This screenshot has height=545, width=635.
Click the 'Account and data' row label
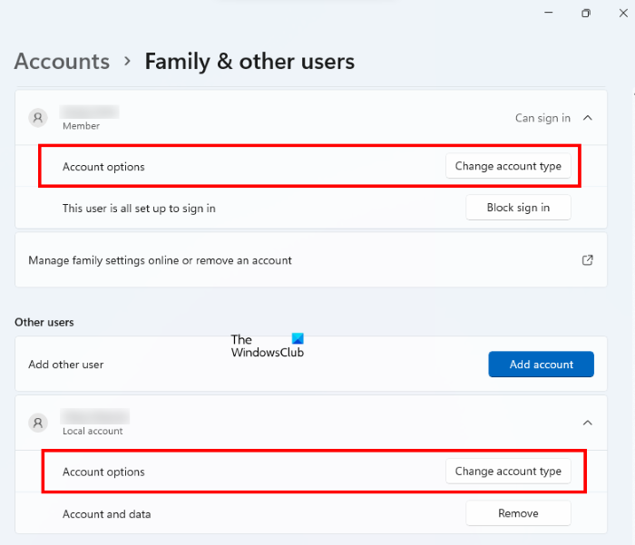click(106, 514)
